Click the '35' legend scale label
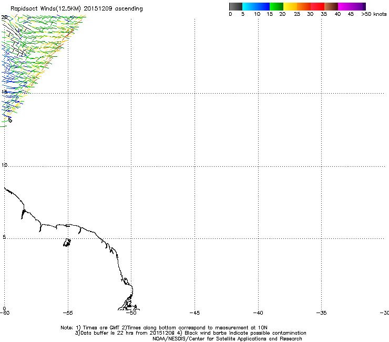 pyautogui.click(x=324, y=14)
